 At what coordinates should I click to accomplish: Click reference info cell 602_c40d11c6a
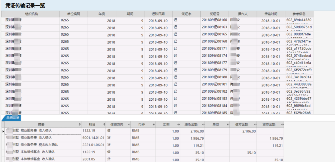(x=299, y=64)
